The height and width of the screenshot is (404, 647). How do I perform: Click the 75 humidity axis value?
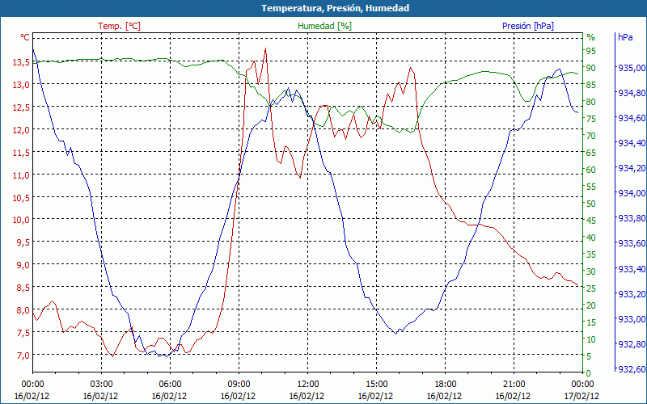point(591,119)
